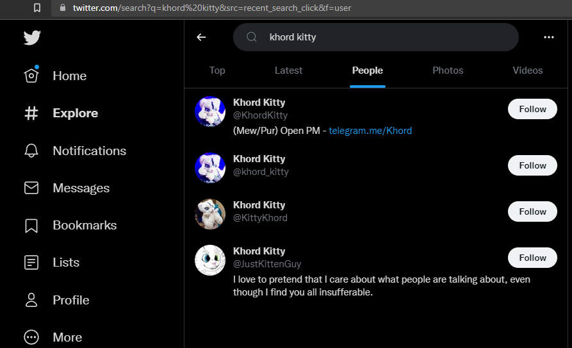Image resolution: width=572 pixels, height=348 pixels.
Task: Click the '(Mew/Pur) Open PM' bio text
Action: click(277, 131)
